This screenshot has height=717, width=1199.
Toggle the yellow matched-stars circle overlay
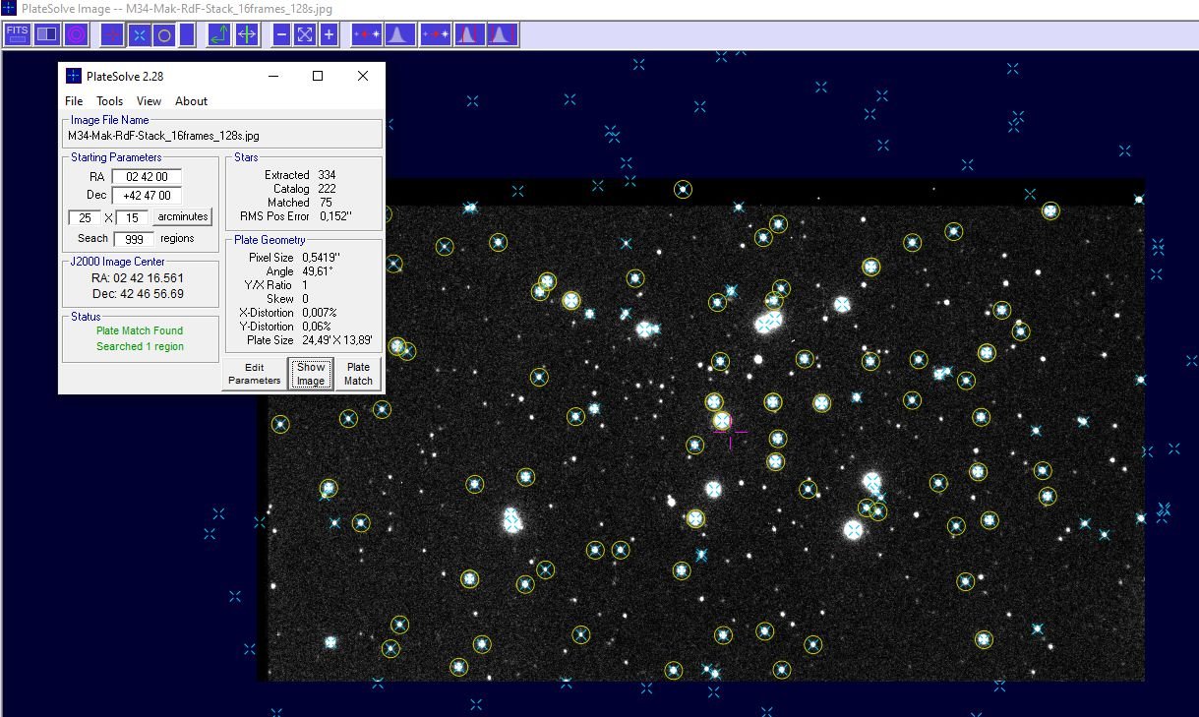pos(164,34)
